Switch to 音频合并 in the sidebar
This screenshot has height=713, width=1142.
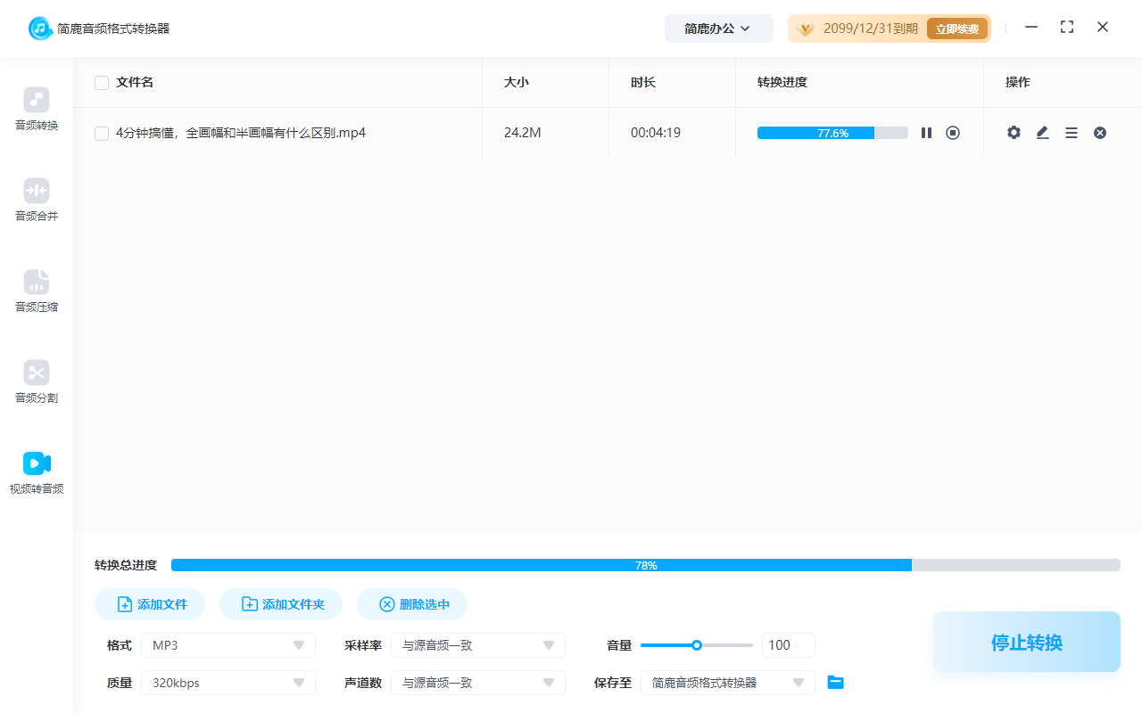pyautogui.click(x=36, y=199)
